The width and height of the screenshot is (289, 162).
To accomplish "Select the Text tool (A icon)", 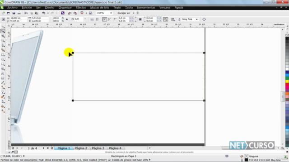I will point(3,73).
